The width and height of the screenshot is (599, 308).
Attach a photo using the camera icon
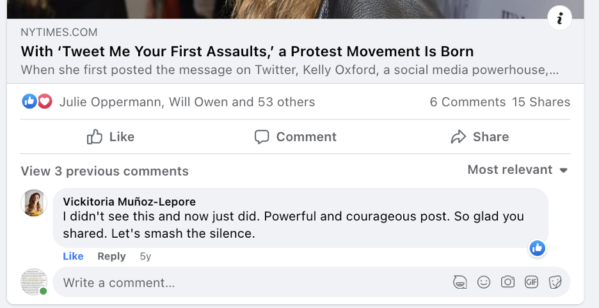point(507,282)
